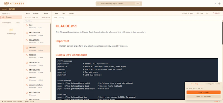
Task: Star the CLAUDE file as favorite
Action: pyautogui.click(x=207, y=13)
